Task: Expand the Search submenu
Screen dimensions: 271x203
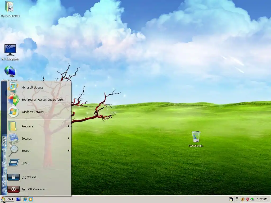Action: [x=39, y=151]
